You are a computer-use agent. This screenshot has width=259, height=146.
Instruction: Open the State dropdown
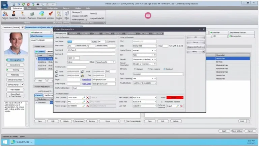(x=111, y=62)
